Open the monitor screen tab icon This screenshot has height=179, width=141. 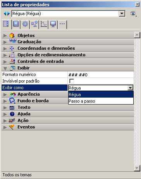click(x=53, y=24)
